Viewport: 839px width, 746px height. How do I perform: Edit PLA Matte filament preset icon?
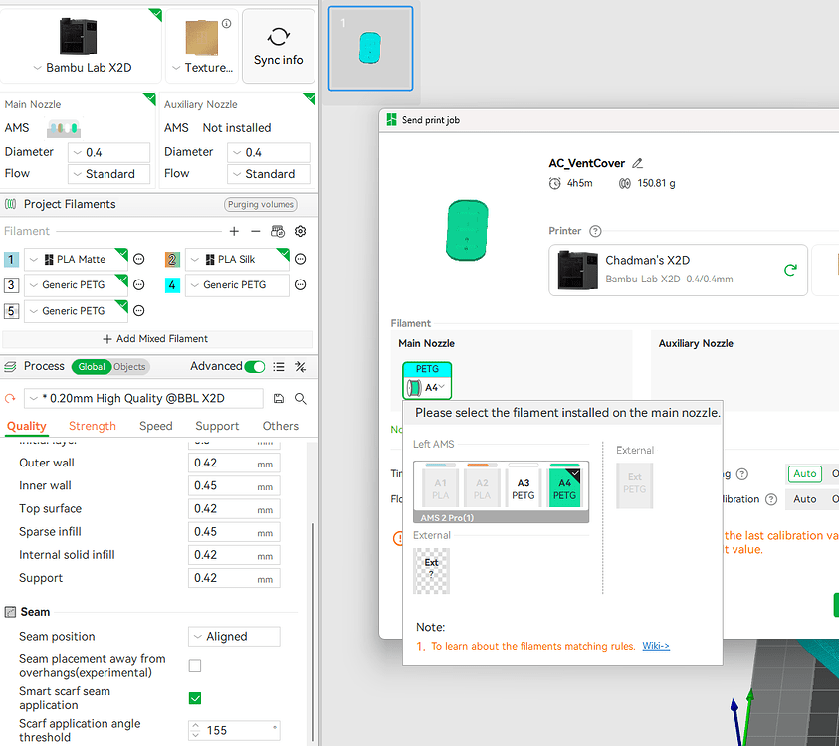click(139, 260)
